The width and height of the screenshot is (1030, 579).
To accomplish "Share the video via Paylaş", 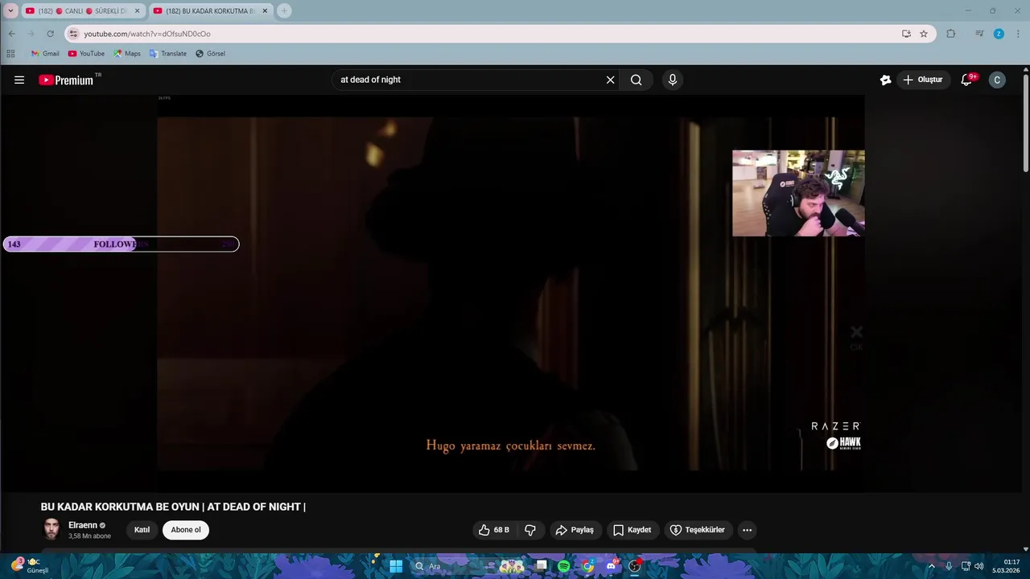I will (575, 530).
